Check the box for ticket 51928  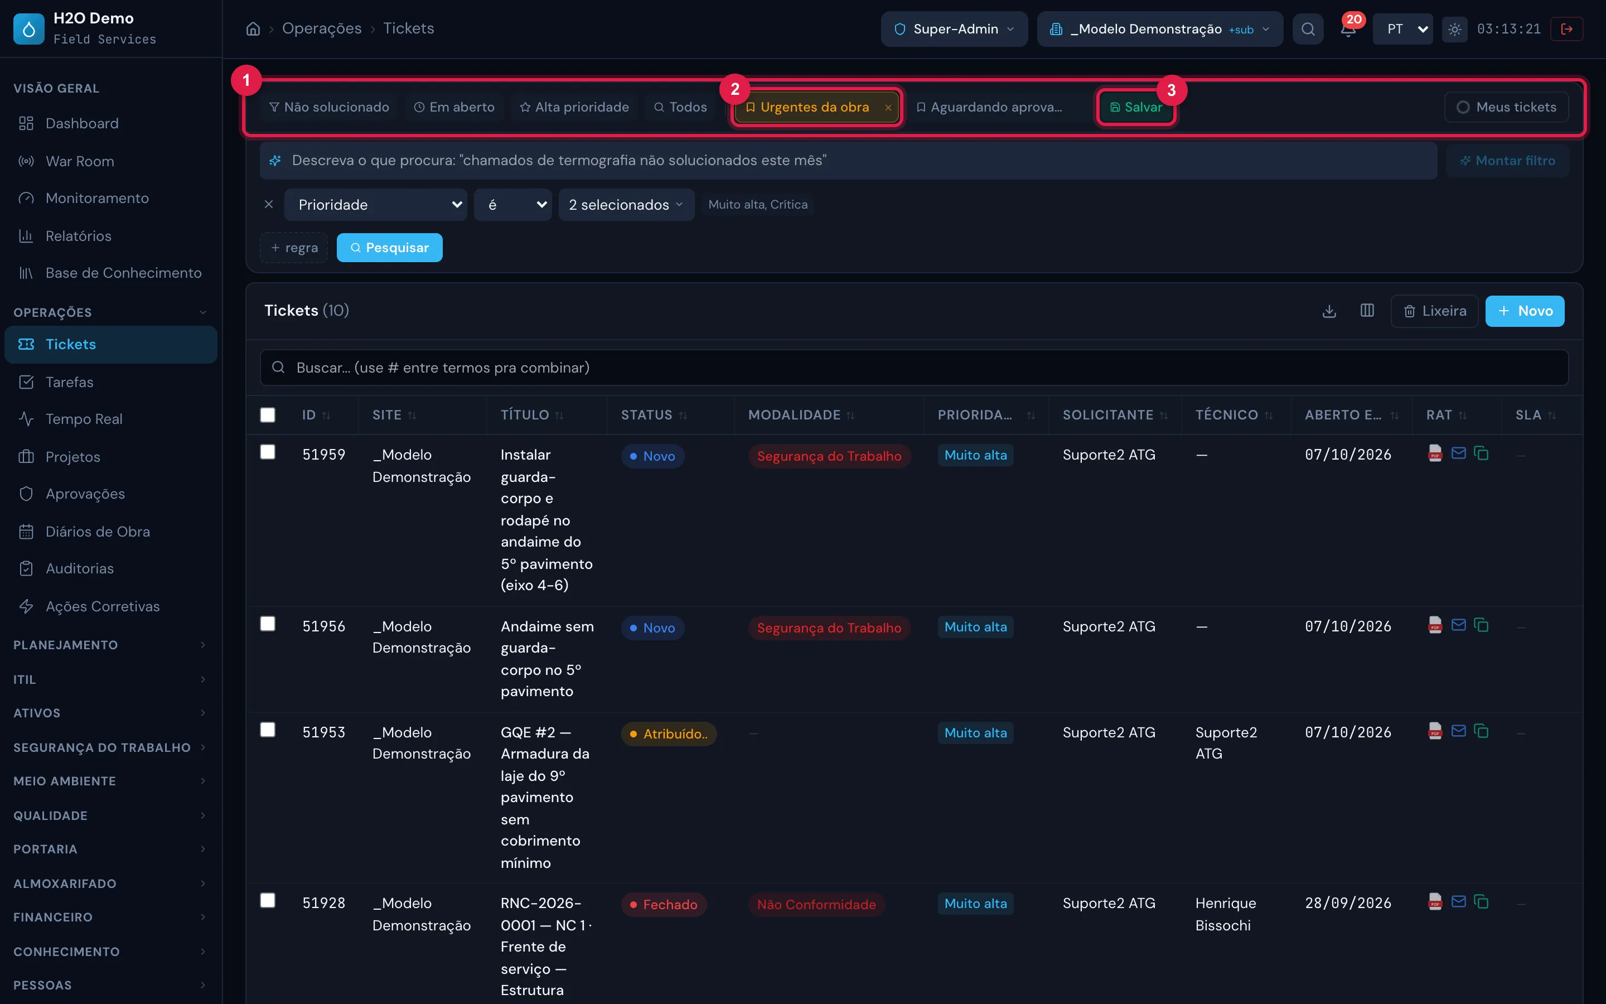pos(268,900)
